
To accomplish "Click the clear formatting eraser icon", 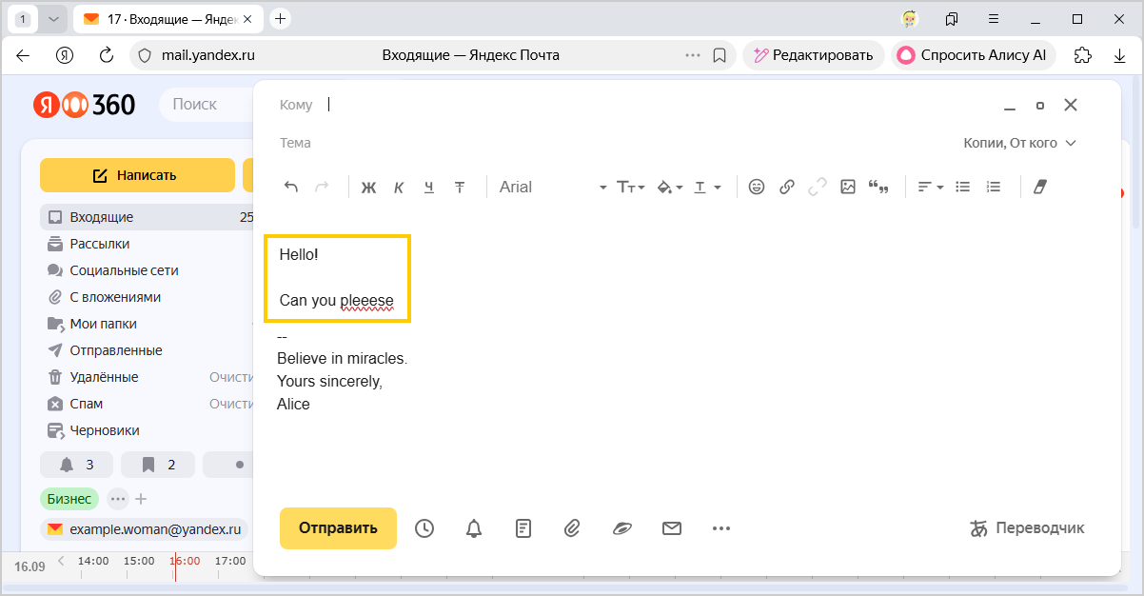I will [x=1039, y=188].
